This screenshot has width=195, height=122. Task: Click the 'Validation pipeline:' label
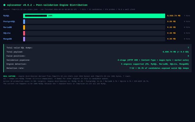(18, 60)
